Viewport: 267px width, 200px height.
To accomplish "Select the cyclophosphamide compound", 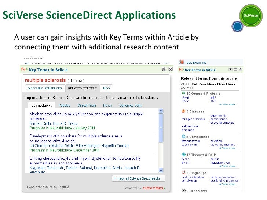I will pos(223,145).
